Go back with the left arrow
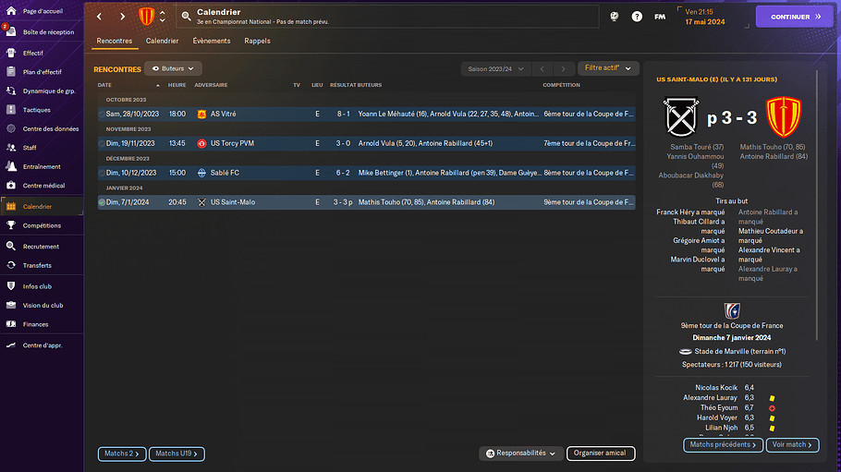This screenshot has height=472, width=841. coord(100,17)
